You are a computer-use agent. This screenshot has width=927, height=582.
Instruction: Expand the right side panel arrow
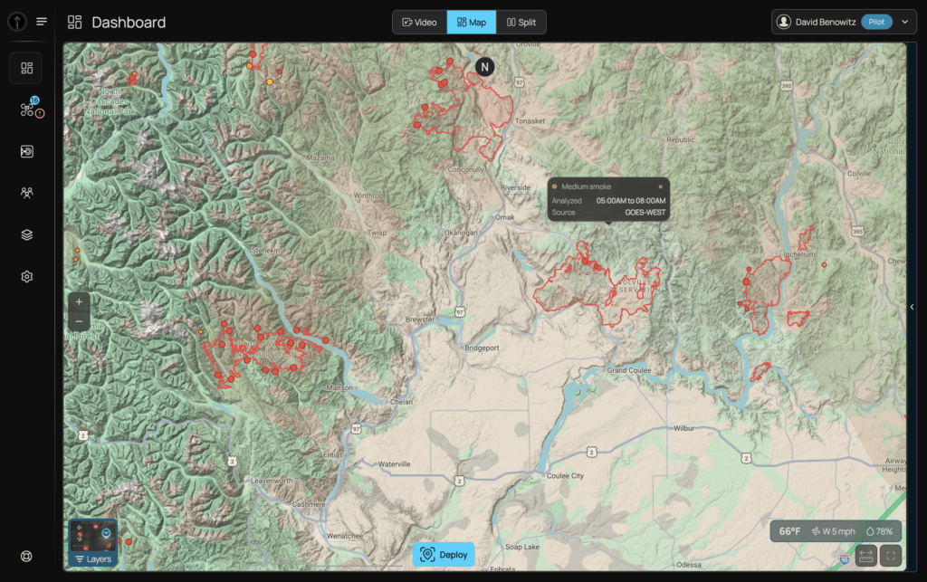pyautogui.click(x=913, y=307)
